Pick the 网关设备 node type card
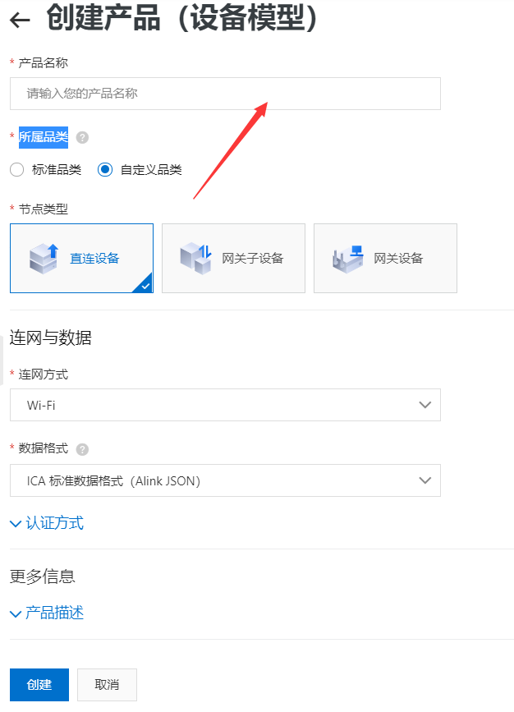514x712 pixels. (x=386, y=259)
